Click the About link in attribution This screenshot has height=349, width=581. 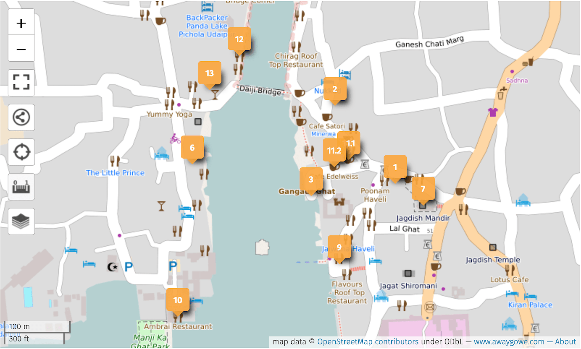[x=565, y=341]
